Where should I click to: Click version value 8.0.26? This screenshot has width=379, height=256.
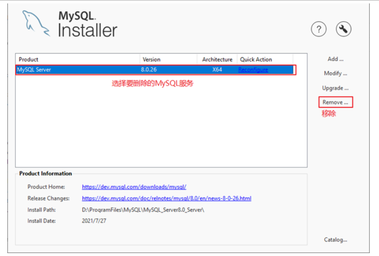click(149, 70)
